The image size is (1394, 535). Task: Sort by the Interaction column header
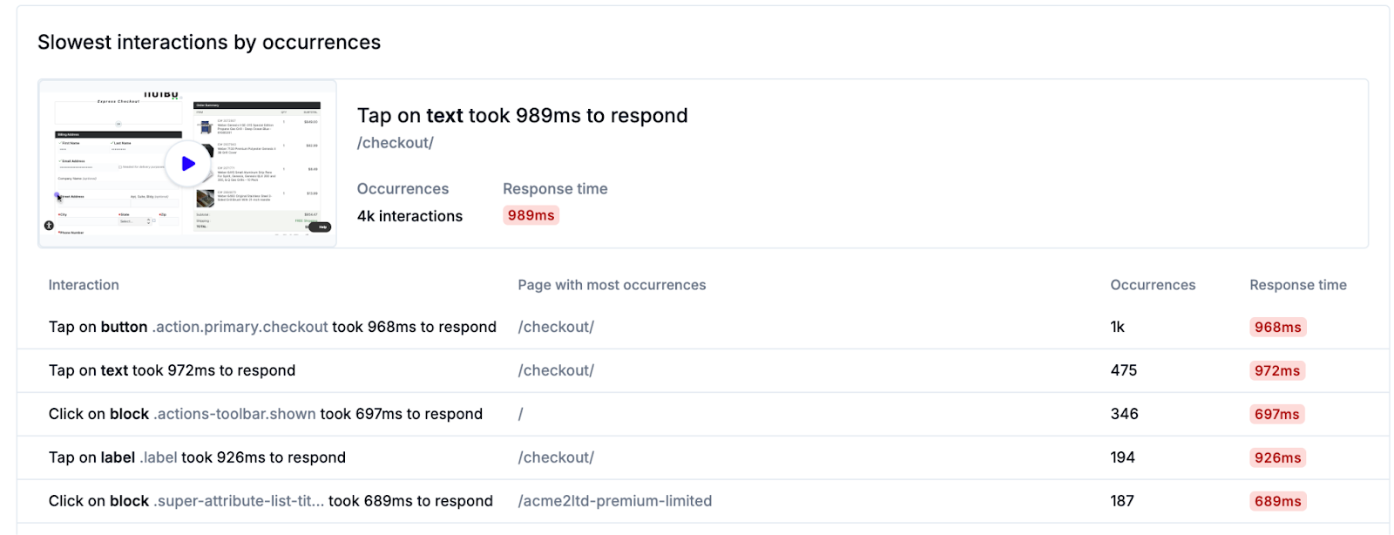point(84,285)
